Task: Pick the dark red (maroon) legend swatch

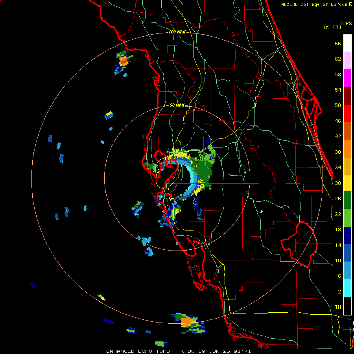Action: point(347,96)
